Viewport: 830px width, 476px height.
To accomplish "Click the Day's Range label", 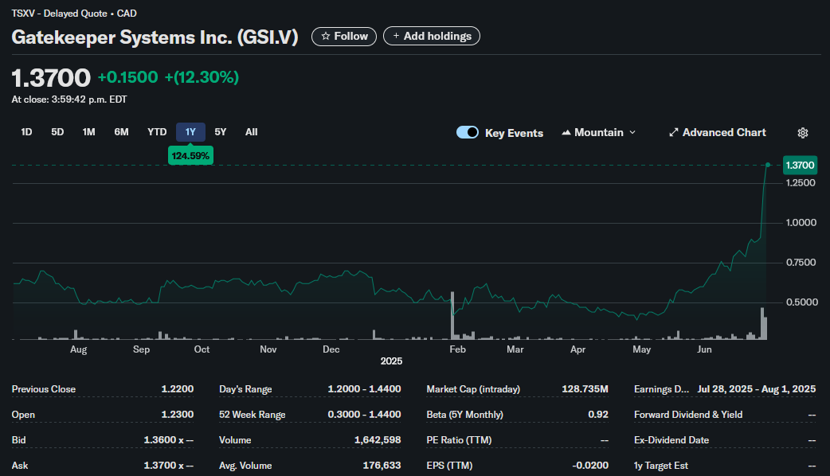I will [x=245, y=389].
